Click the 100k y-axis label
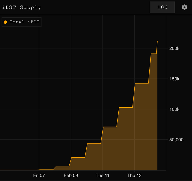192x181 pixels. click(174, 109)
